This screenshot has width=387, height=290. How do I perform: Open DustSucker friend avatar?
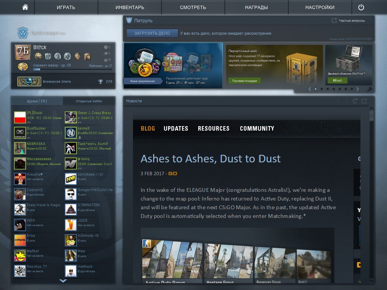20,133
